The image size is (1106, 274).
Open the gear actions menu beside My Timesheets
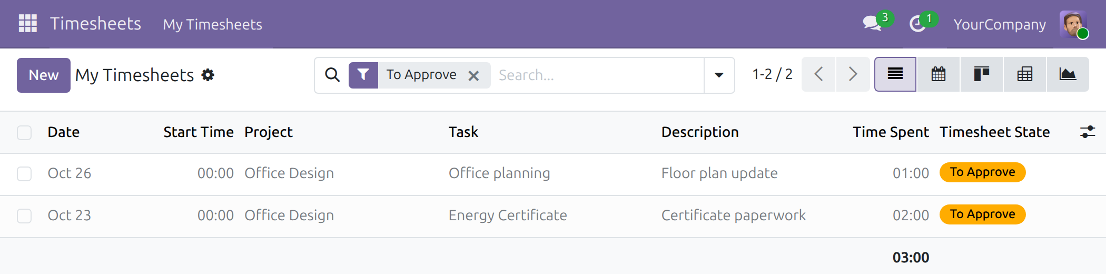208,75
